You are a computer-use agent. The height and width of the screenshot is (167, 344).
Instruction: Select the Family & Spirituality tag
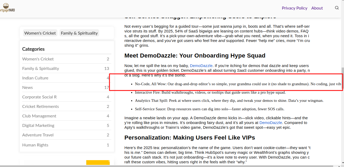click(79, 33)
